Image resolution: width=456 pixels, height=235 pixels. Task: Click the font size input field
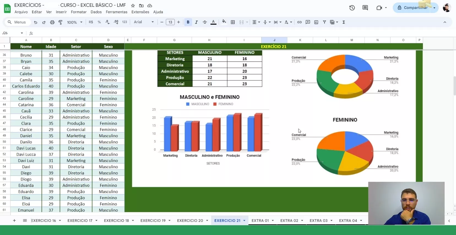pos(170,22)
